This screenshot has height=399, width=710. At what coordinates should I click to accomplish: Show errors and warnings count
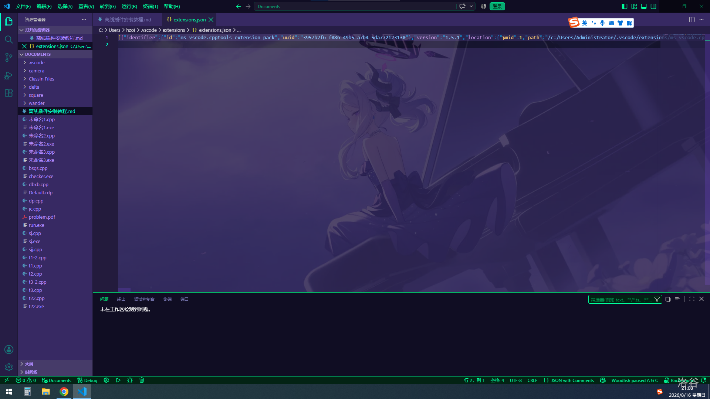tap(26, 380)
